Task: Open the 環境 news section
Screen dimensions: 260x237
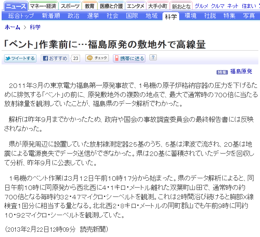Action: tap(191, 16)
